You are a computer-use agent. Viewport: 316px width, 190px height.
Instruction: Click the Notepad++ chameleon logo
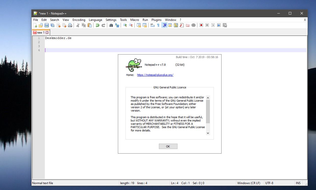[x=134, y=65]
